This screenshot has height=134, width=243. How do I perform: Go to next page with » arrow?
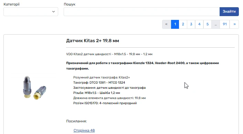coord(234,24)
